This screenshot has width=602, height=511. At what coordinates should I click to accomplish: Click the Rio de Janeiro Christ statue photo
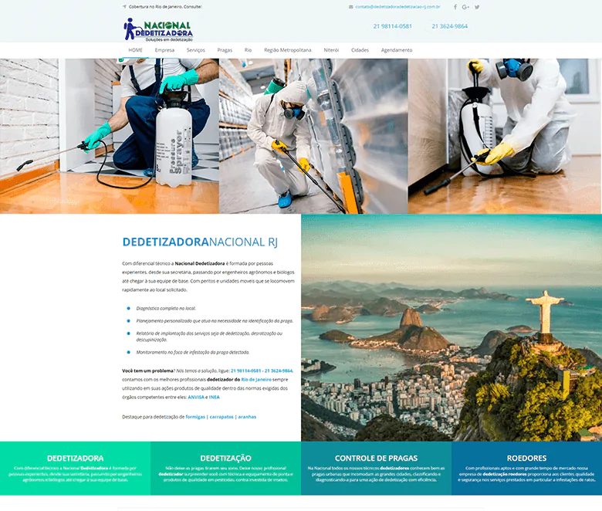[x=451, y=327]
